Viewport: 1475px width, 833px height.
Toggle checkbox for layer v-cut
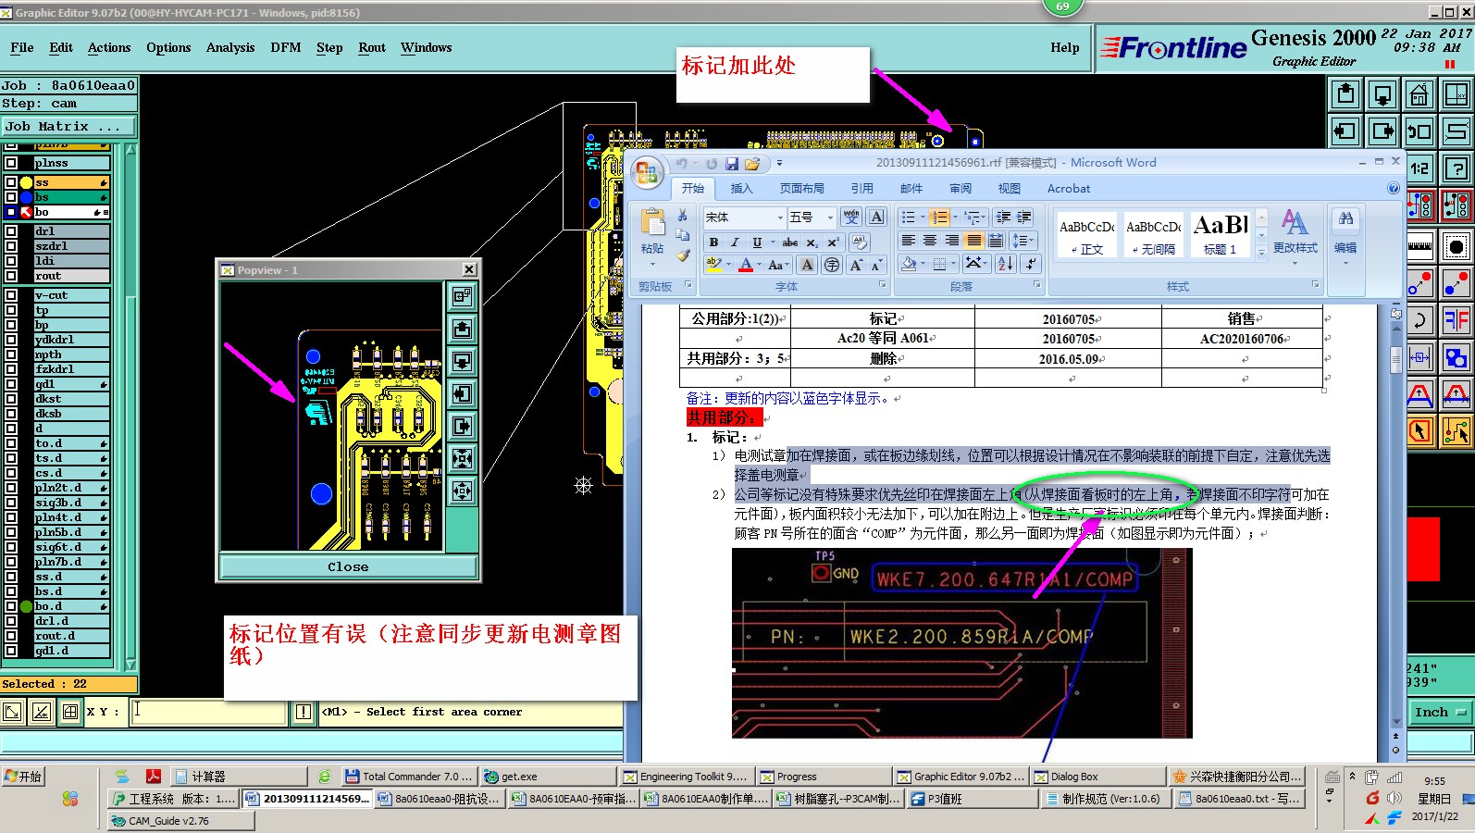tap(11, 295)
